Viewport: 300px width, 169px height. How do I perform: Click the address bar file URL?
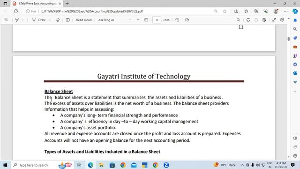[x=92, y=11]
